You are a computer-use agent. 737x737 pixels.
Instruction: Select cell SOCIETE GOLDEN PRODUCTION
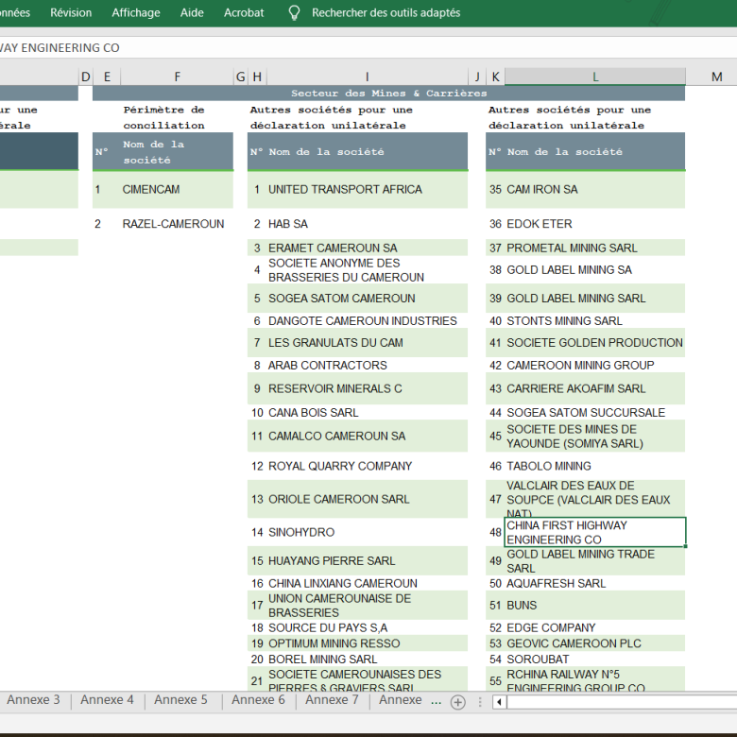point(595,343)
